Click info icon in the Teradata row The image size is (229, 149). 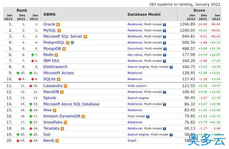point(164,129)
